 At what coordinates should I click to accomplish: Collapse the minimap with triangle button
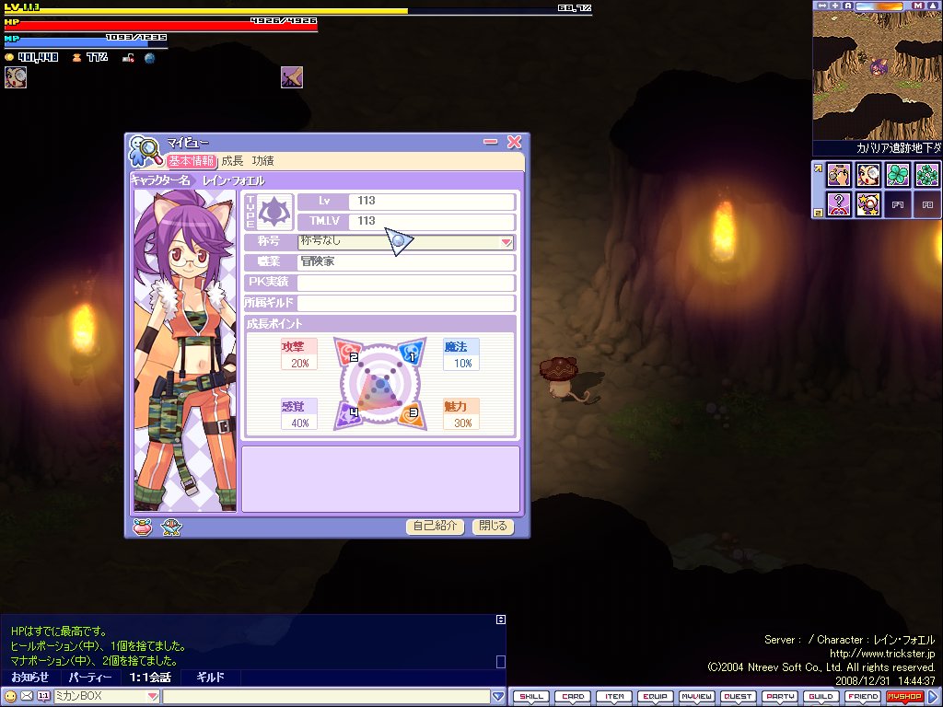933,6
